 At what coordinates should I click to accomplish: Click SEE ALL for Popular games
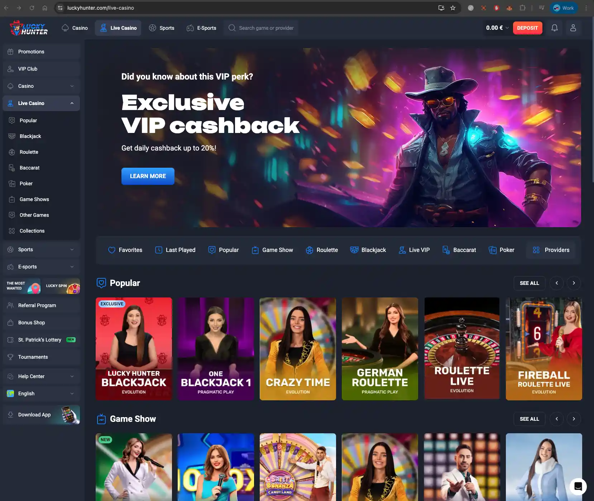pos(529,283)
